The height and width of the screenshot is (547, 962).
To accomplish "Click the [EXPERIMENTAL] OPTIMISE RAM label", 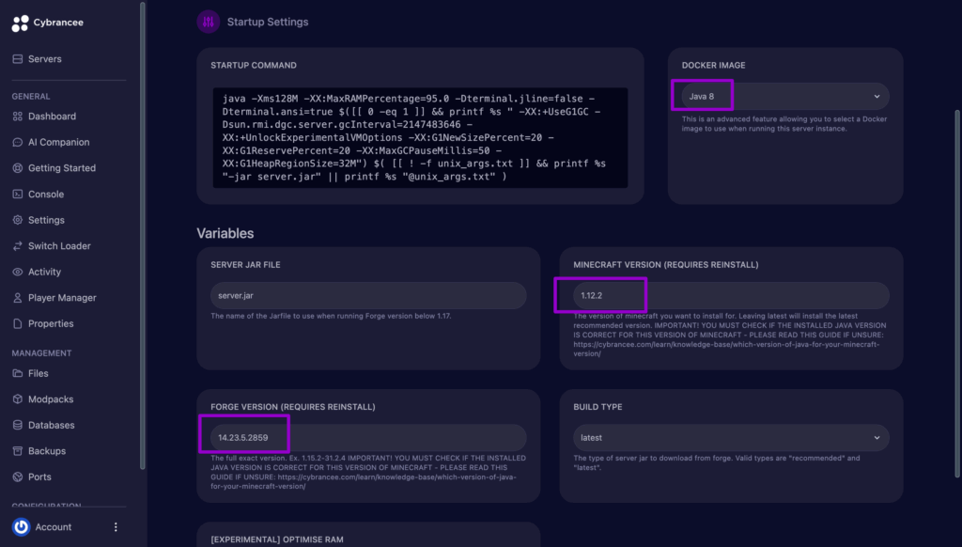I will click(x=277, y=539).
